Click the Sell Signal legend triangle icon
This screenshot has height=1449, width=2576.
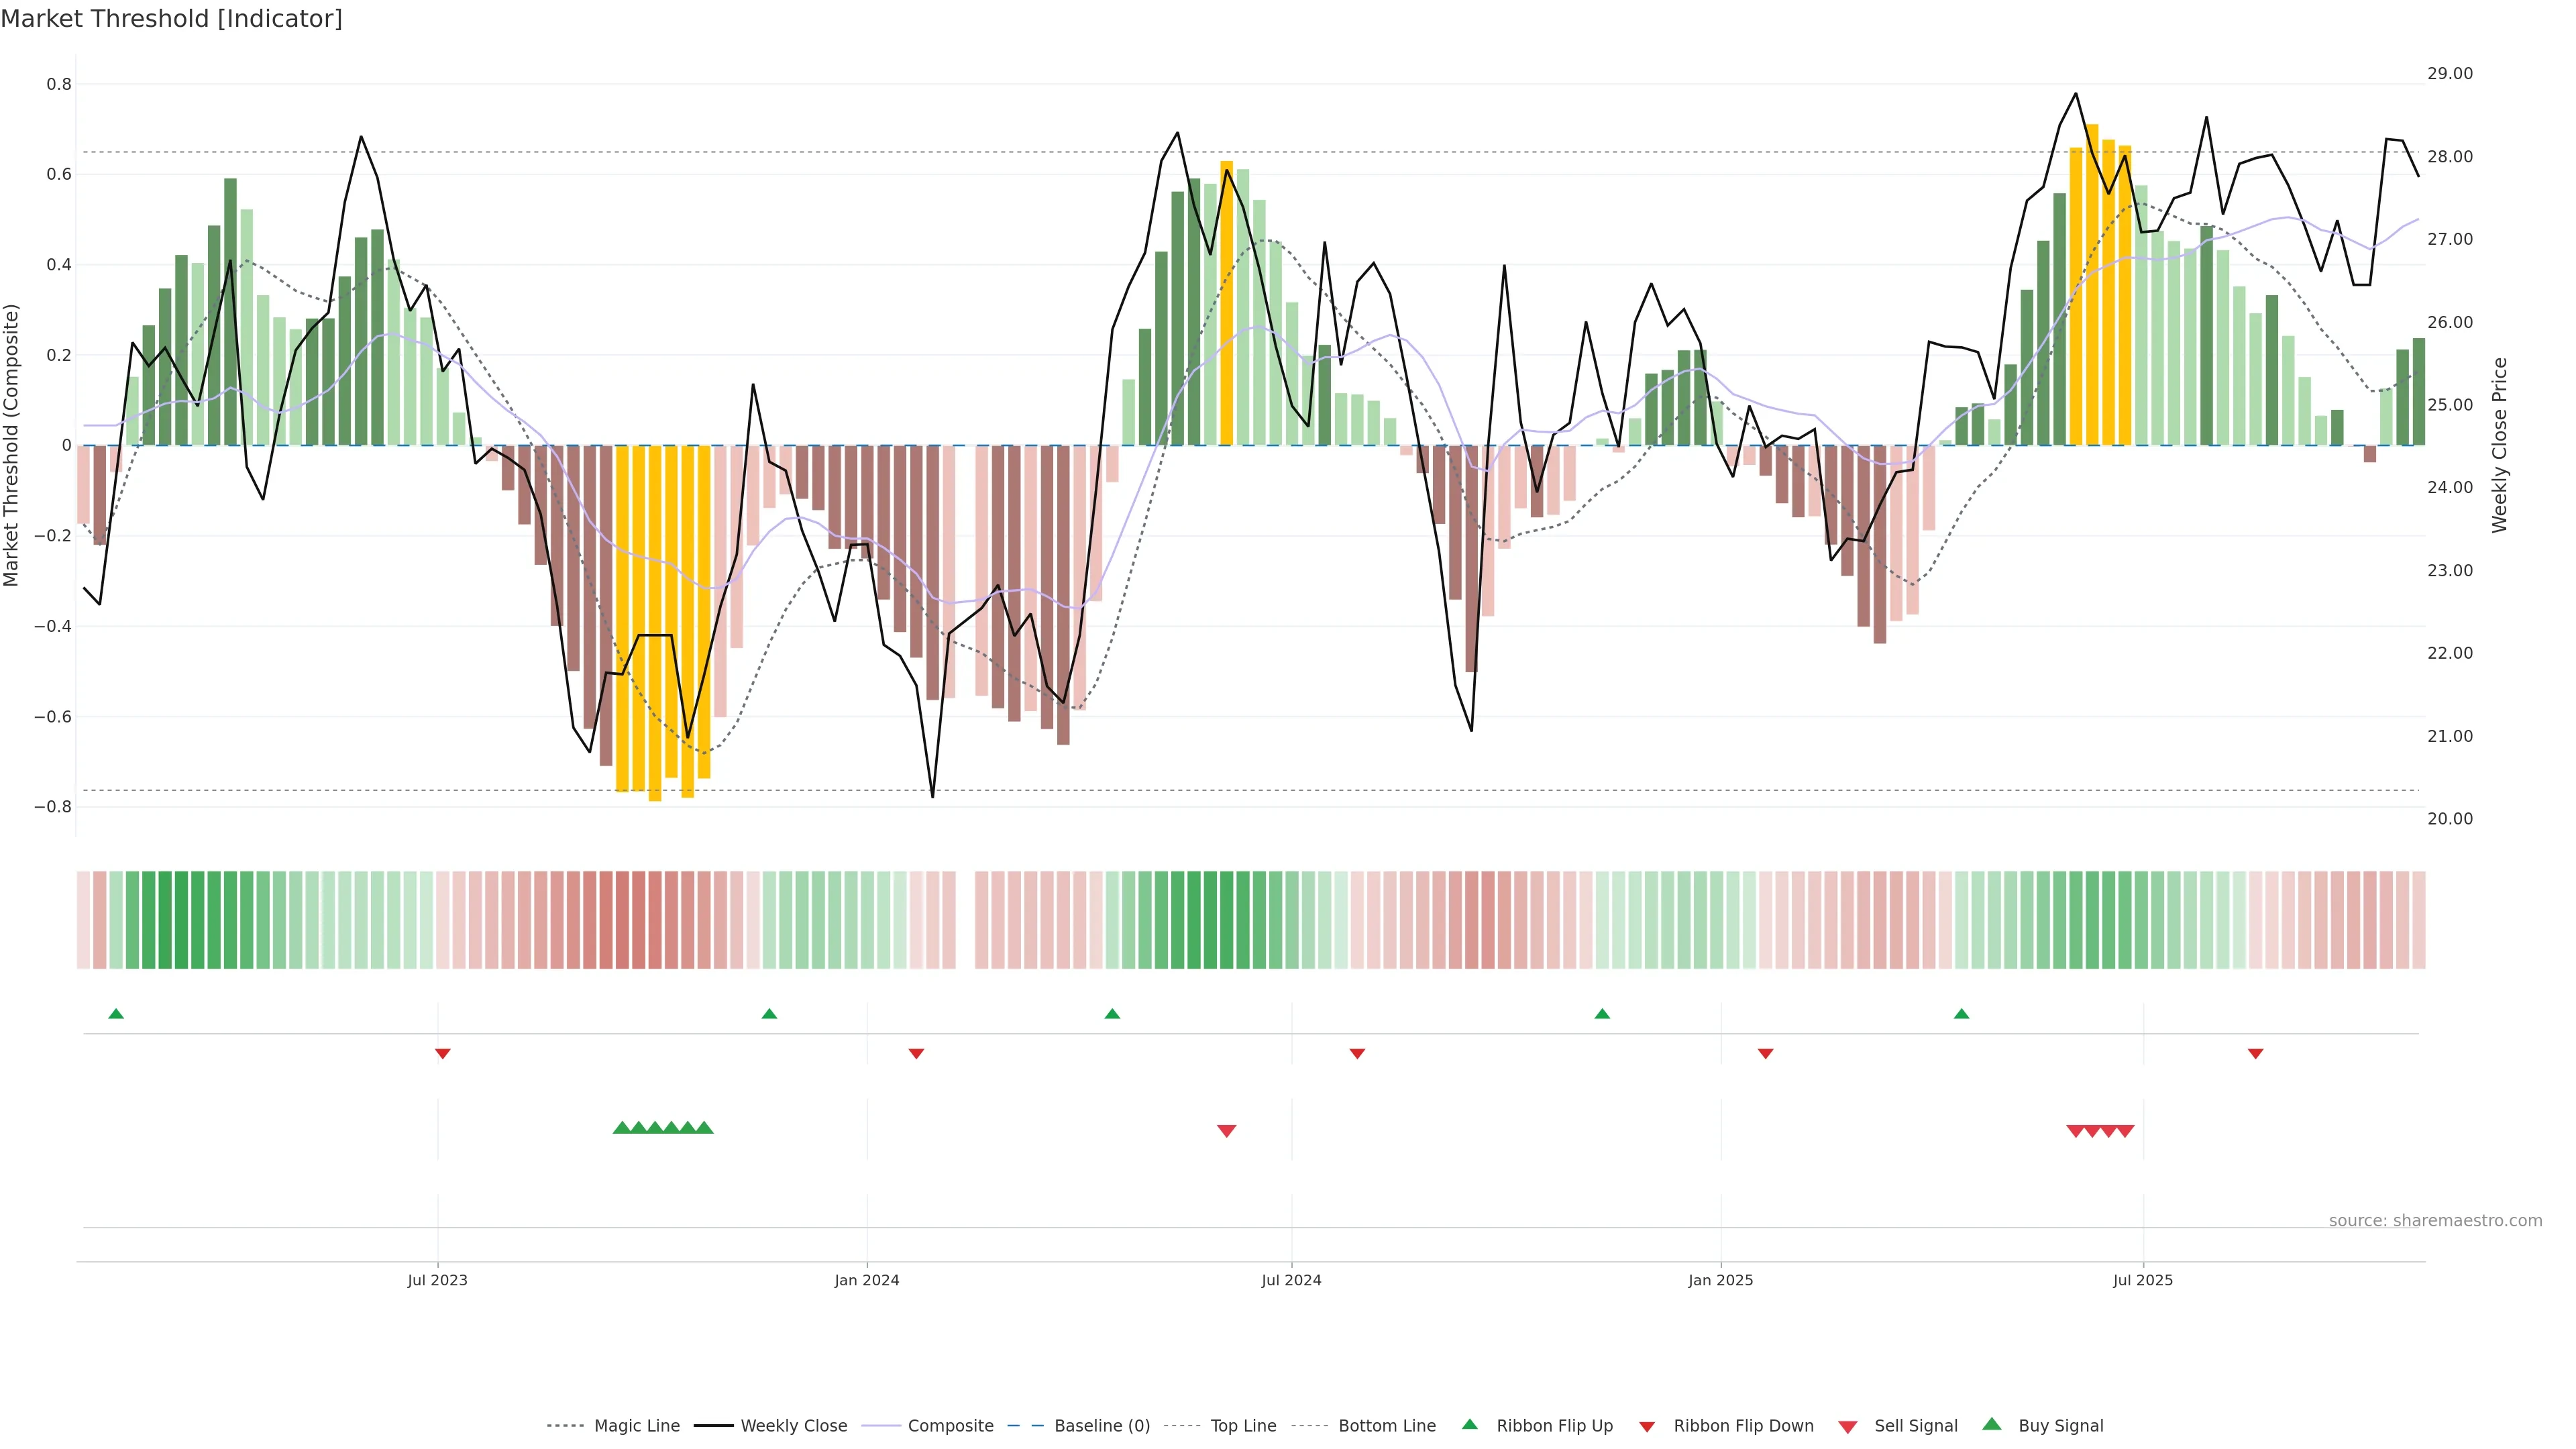[1848, 1427]
